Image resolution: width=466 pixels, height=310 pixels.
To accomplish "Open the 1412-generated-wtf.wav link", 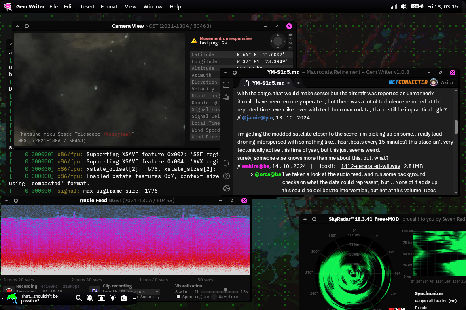I will point(370,166).
